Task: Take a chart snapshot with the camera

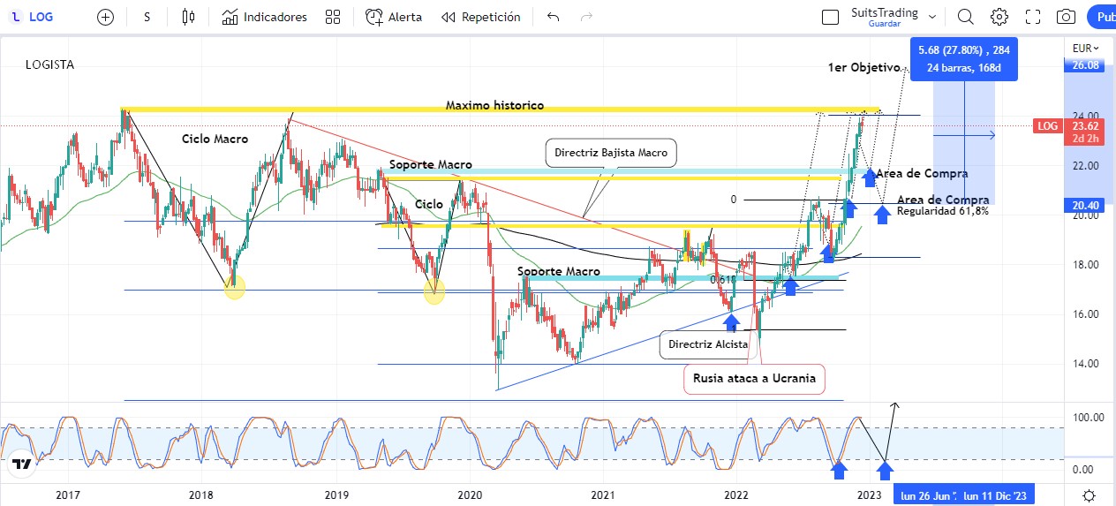Action: (x=1067, y=17)
